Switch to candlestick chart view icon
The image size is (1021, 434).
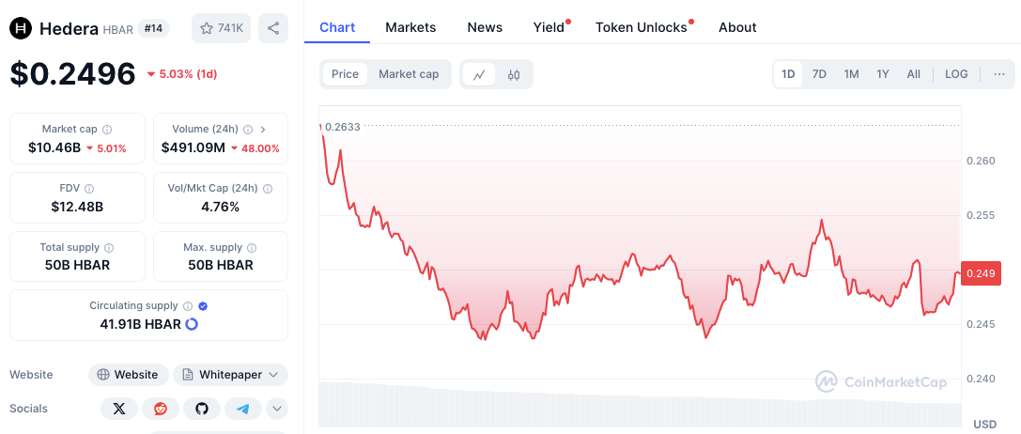coord(514,74)
